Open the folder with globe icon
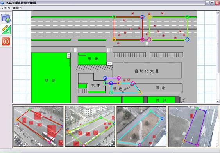220x153 pixels. pos(6,18)
